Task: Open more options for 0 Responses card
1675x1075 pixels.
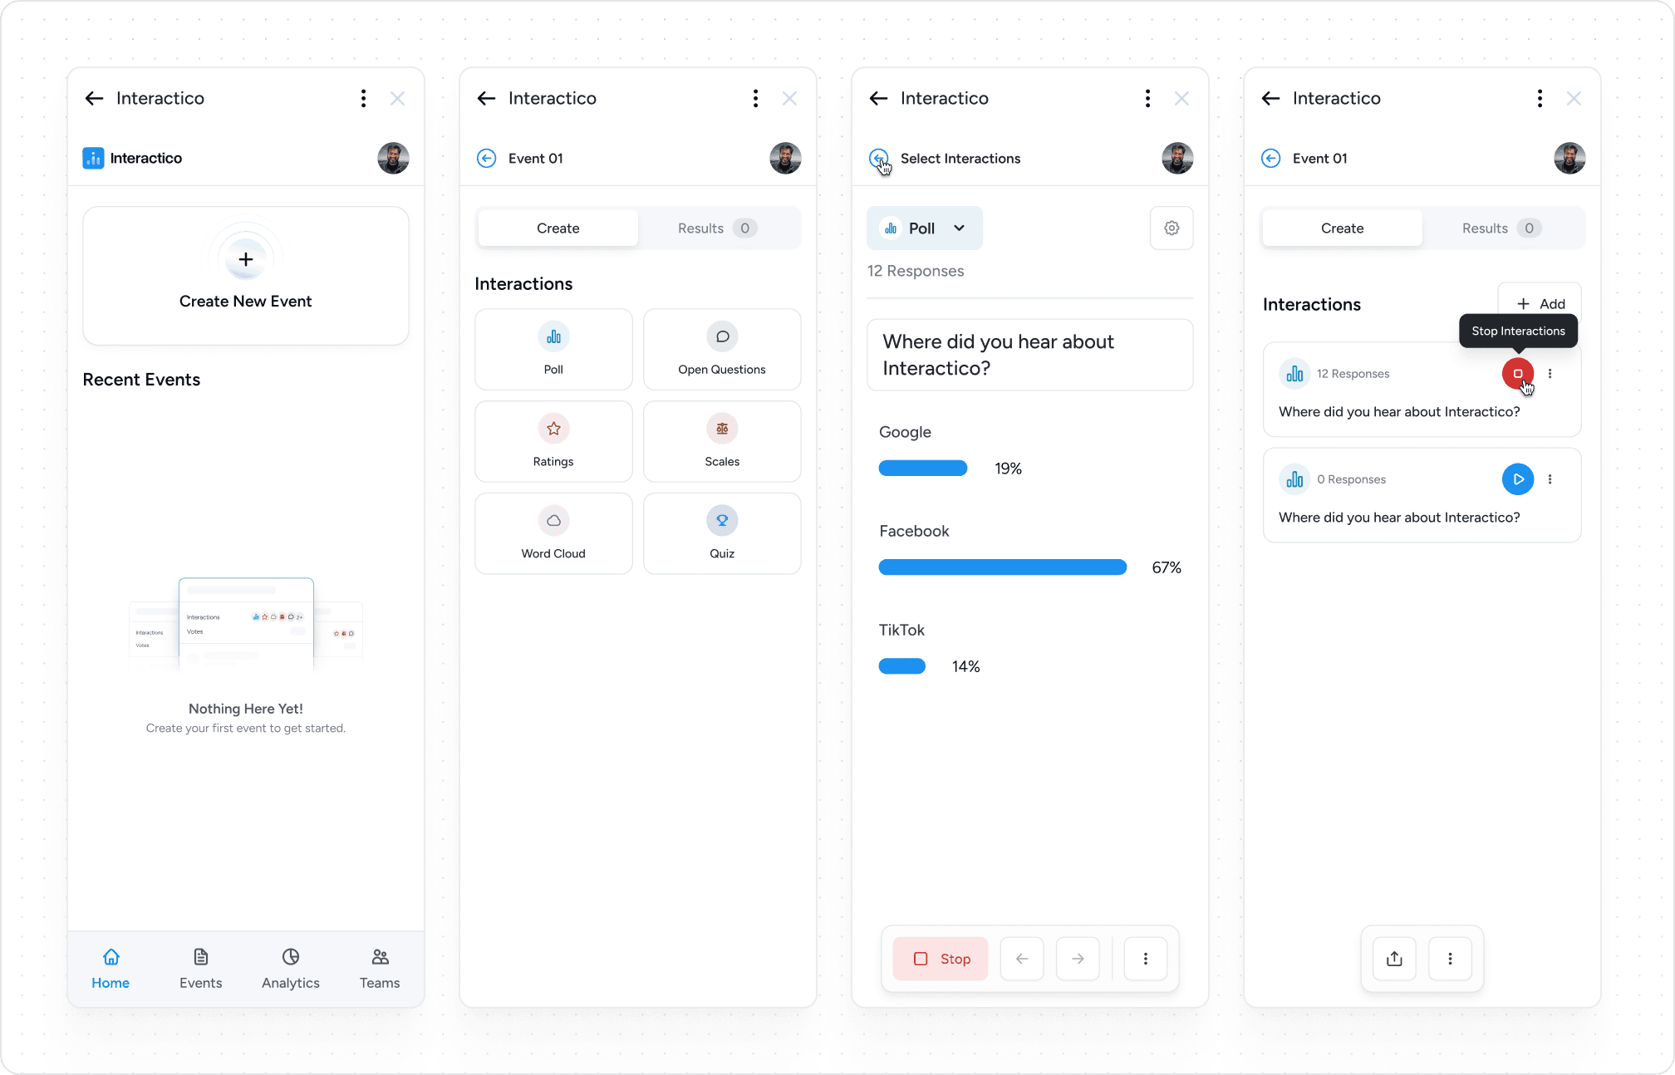Action: [1550, 479]
